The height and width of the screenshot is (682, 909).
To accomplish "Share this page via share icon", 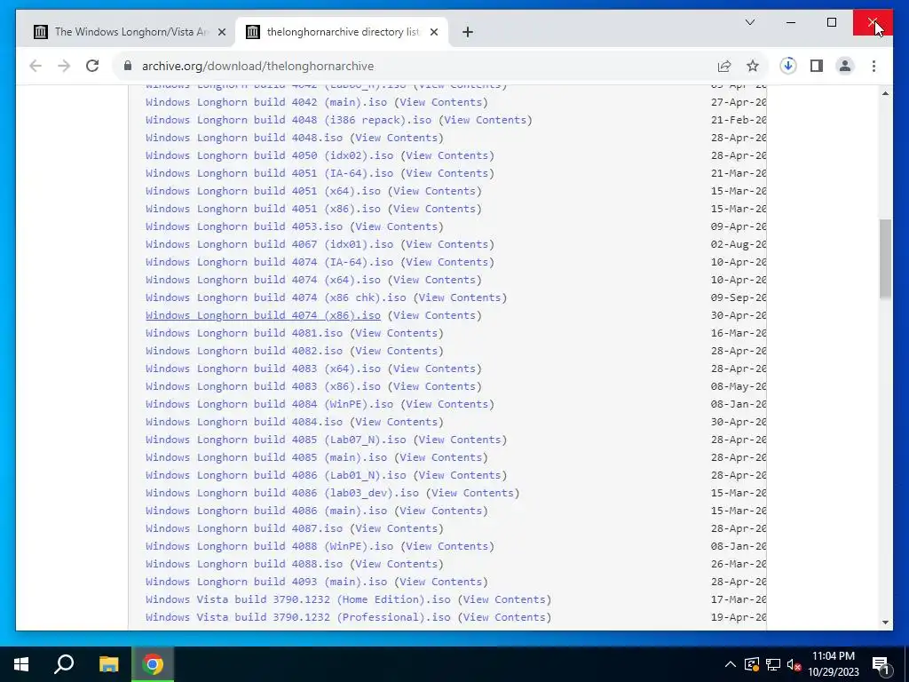I will click(x=724, y=66).
